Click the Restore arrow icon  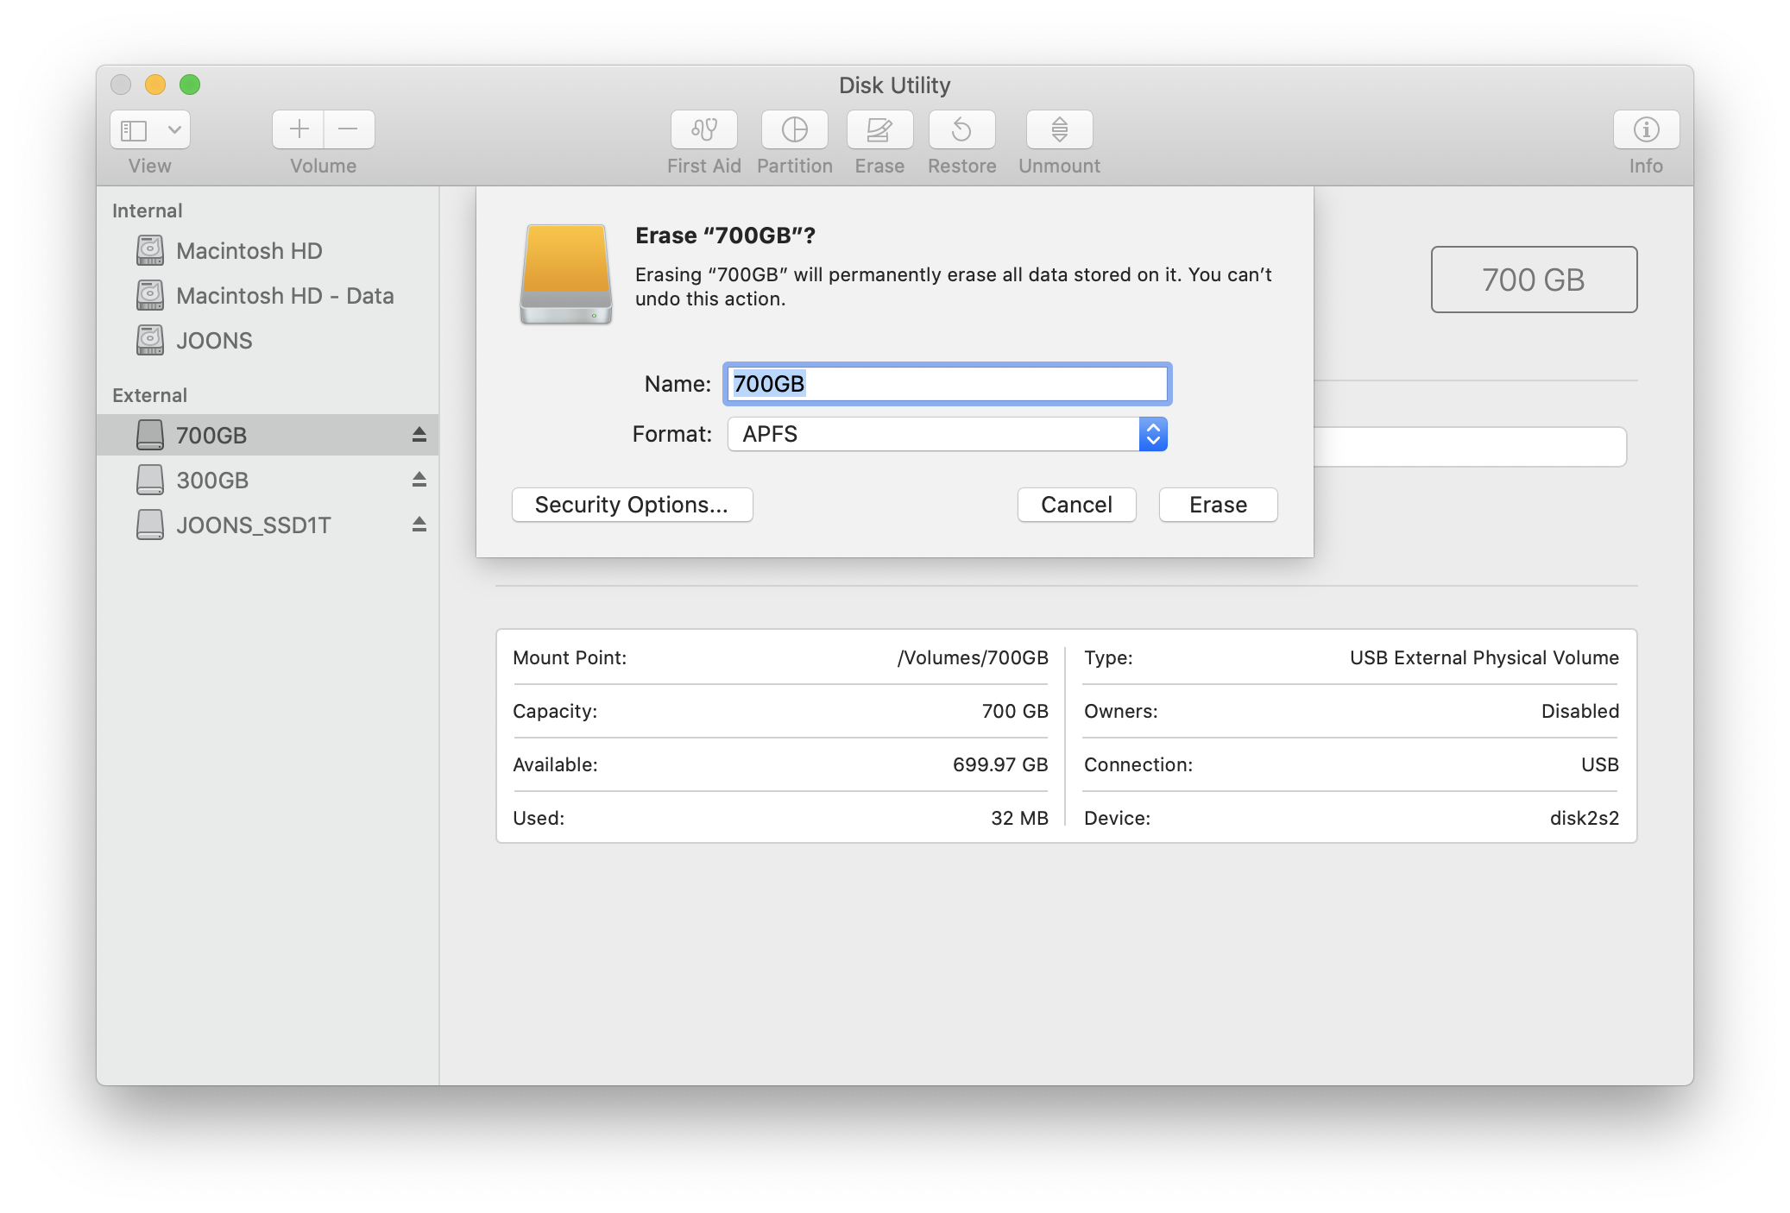(x=961, y=130)
